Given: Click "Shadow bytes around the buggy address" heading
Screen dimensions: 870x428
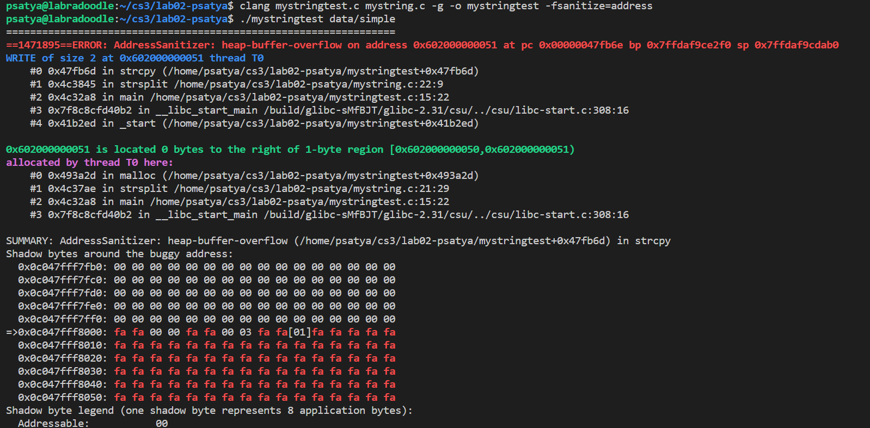Looking at the screenshot, I should tap(119, 254).
